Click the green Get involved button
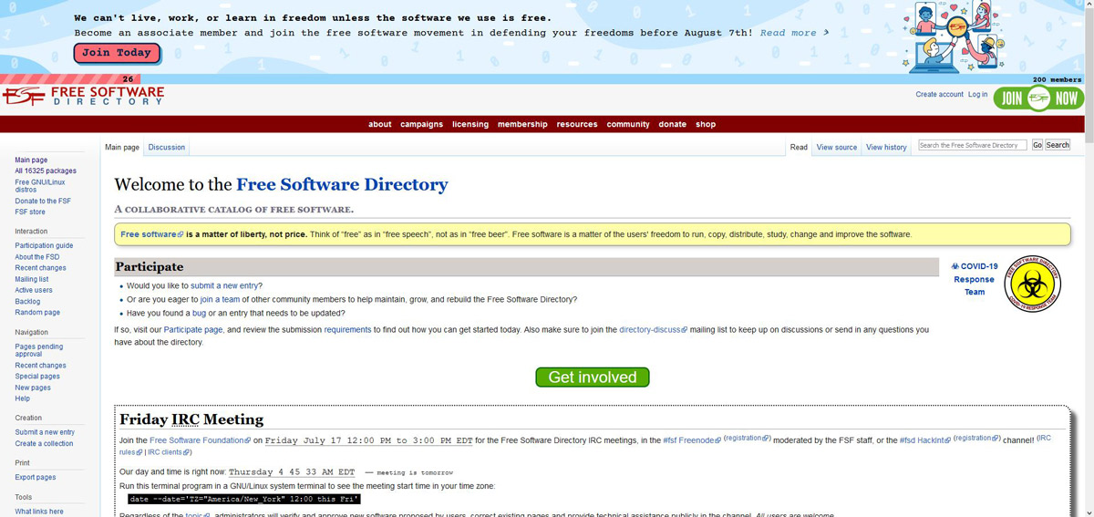This screenshot has height=517, width=1094. 593,377
